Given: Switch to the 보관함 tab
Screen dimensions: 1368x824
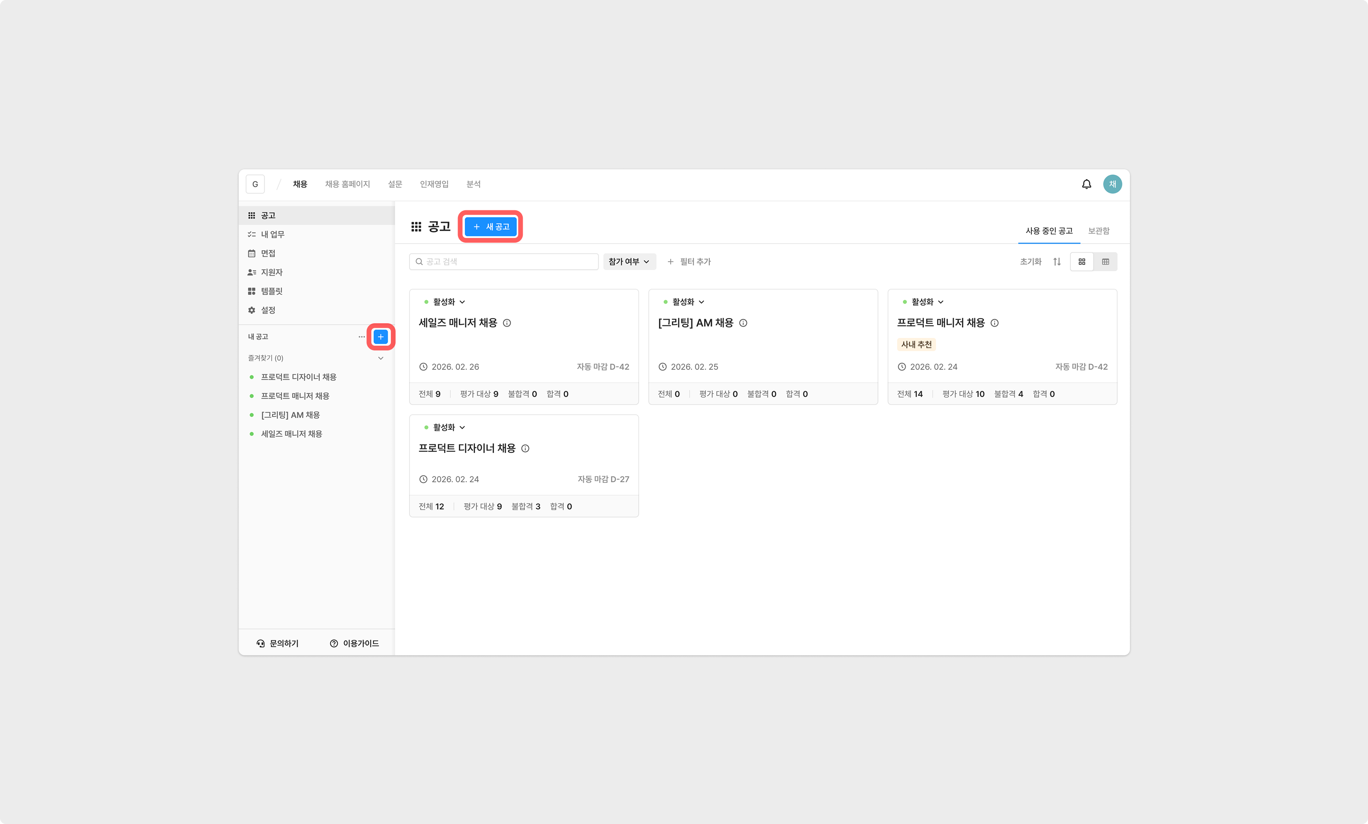Looking at the screenshot, I should click(x=1098, y=231).
